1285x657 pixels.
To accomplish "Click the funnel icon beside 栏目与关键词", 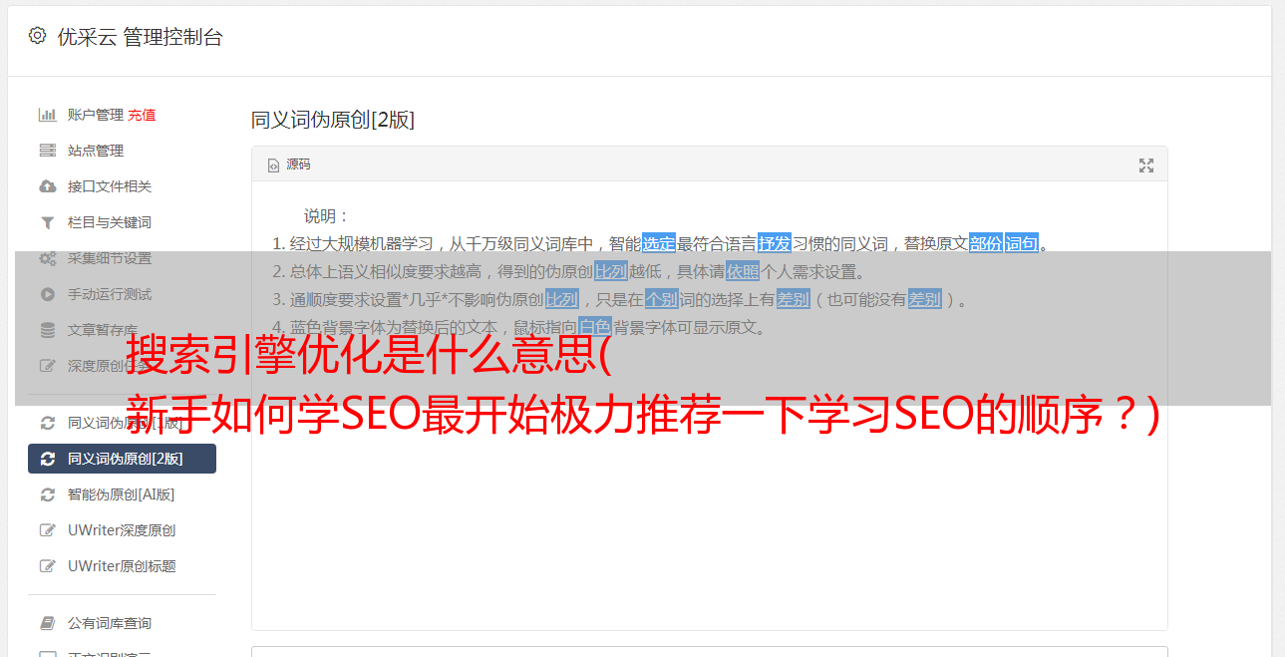I will 47,222.
